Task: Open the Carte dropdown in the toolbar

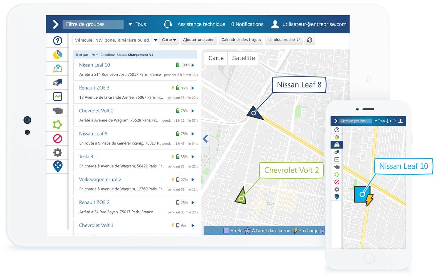Action: (x=169, y=40)
